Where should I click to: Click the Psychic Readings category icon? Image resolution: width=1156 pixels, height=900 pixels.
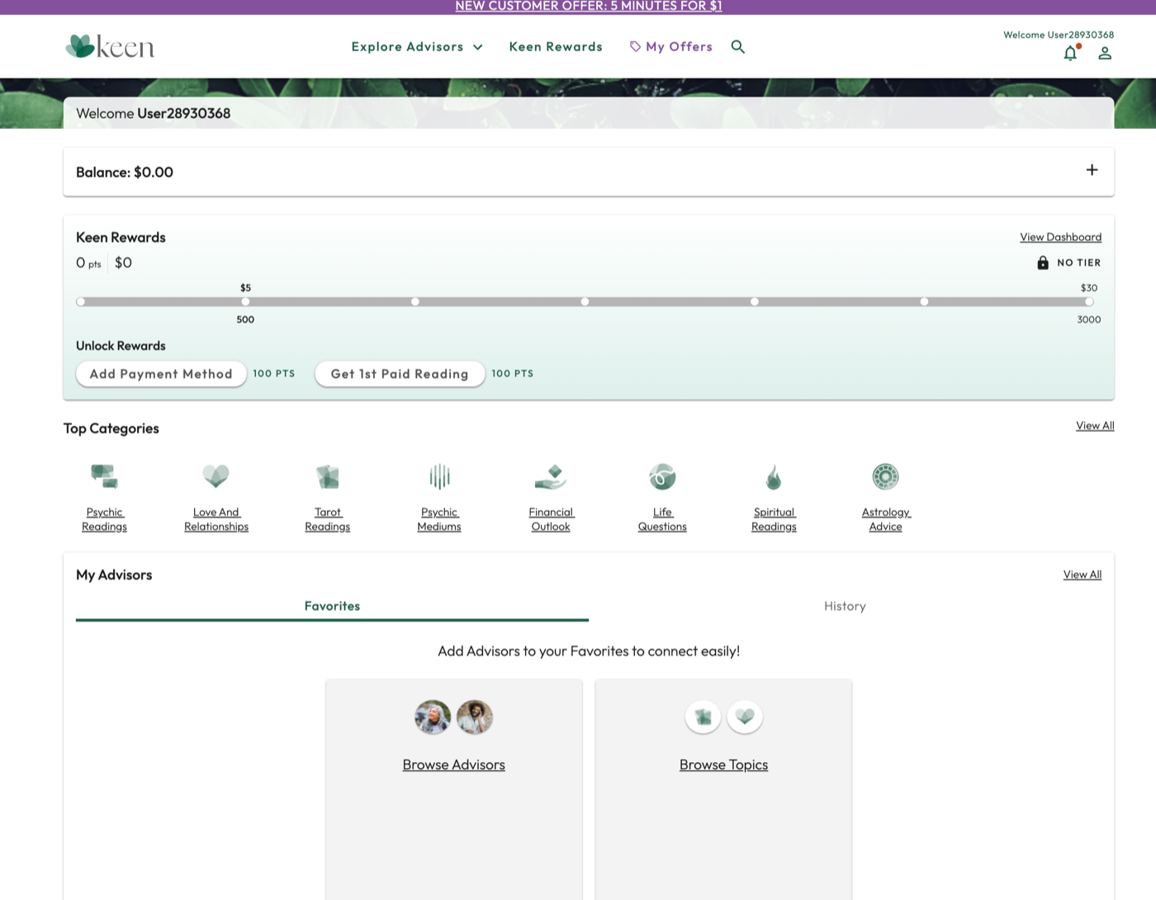coord(104,476)
